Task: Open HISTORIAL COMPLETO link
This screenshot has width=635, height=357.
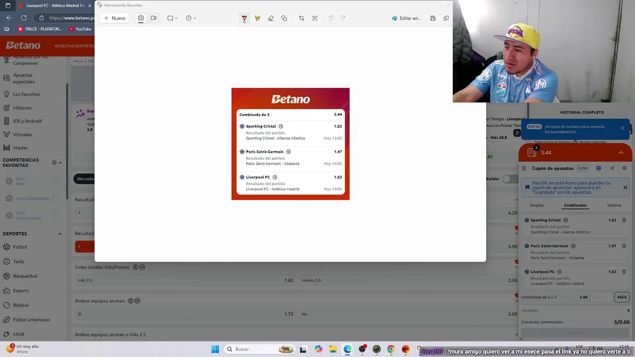Action: [x=582, y=113]
